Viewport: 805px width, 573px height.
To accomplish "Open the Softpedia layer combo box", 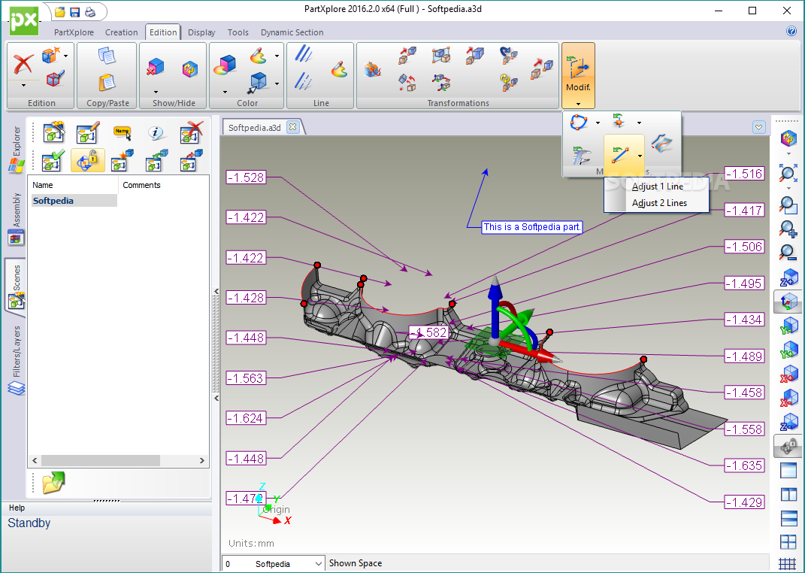I will [274, 564].
